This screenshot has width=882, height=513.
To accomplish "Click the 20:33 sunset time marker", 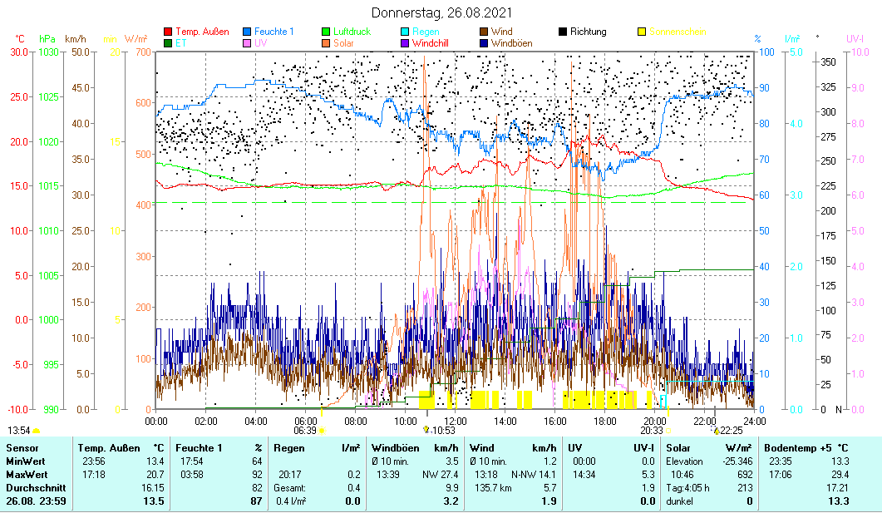I will pos(651,431).
